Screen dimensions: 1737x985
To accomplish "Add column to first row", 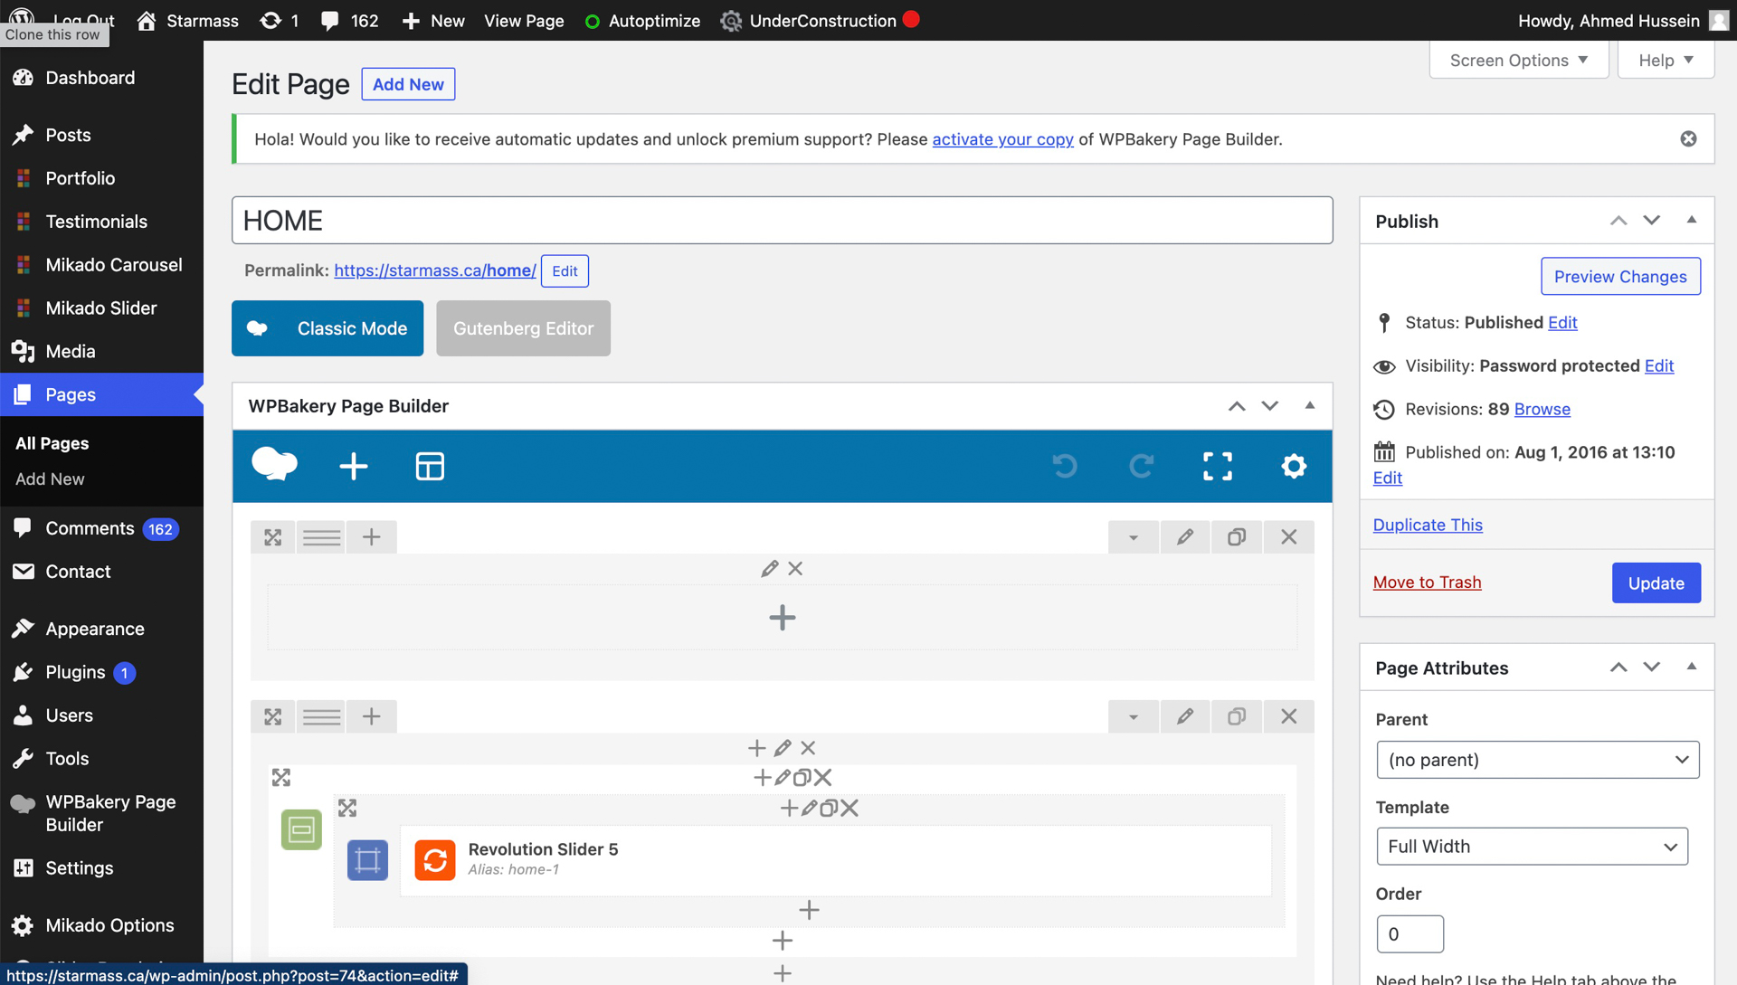I will coord(371,537).
